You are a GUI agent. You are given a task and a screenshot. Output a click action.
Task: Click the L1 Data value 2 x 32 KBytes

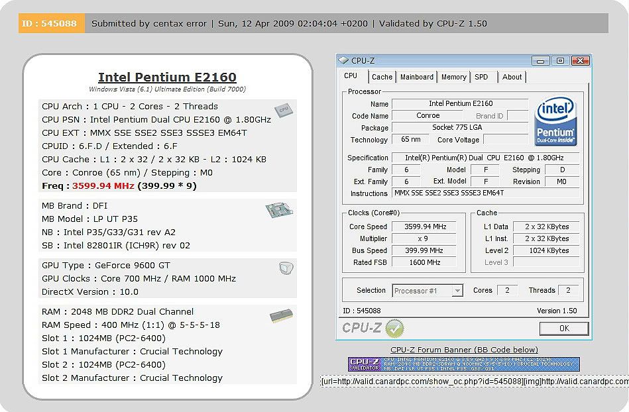(x=546, y=227)
